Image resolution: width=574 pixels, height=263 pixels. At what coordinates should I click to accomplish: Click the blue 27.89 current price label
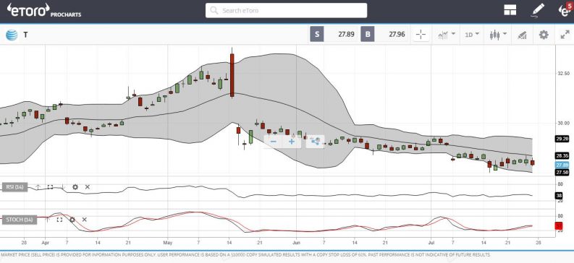562,165
